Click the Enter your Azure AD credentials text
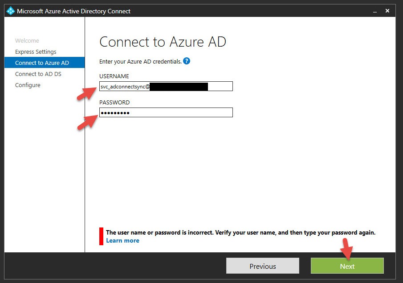Viewport: 403px width, 283px height. click(140, 61)
